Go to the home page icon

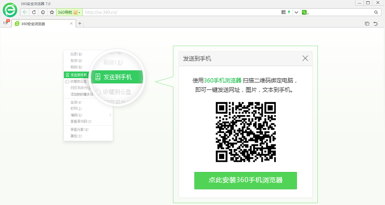43,12
